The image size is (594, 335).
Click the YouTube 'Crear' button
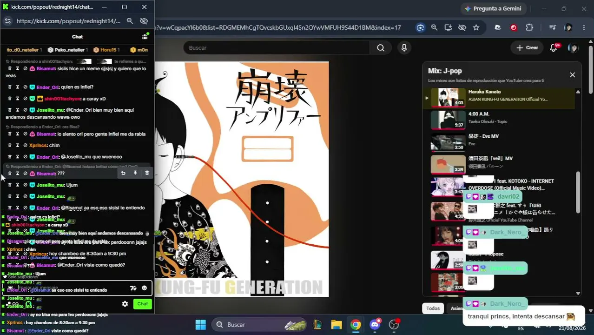pos(527,47)
